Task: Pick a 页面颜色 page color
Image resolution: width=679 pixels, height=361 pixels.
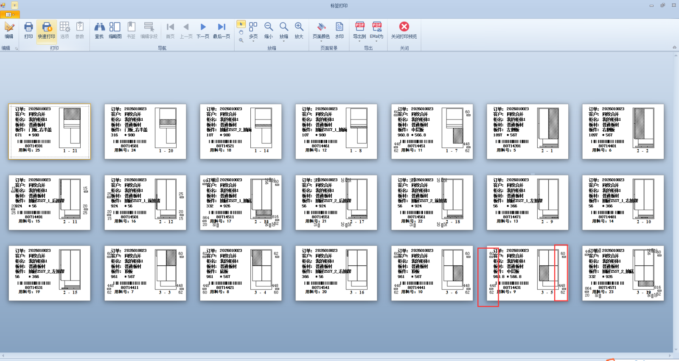Action: pyautogui.click(x=321, y=30)
